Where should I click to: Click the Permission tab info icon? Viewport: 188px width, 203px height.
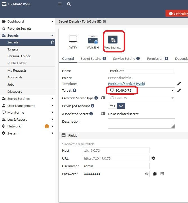[166, 59]
